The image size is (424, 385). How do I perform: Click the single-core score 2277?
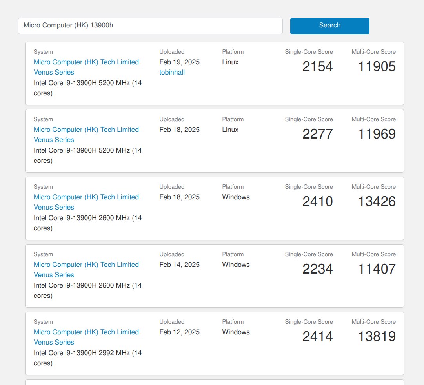[x=317, y=134]
